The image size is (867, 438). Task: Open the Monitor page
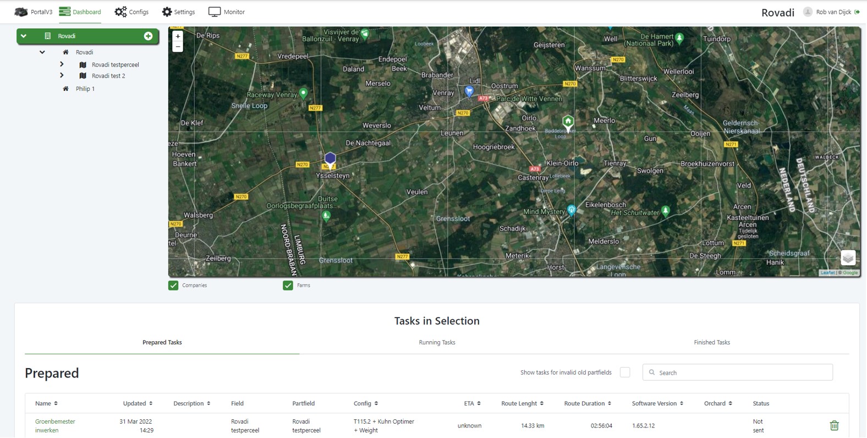point(227,12)
